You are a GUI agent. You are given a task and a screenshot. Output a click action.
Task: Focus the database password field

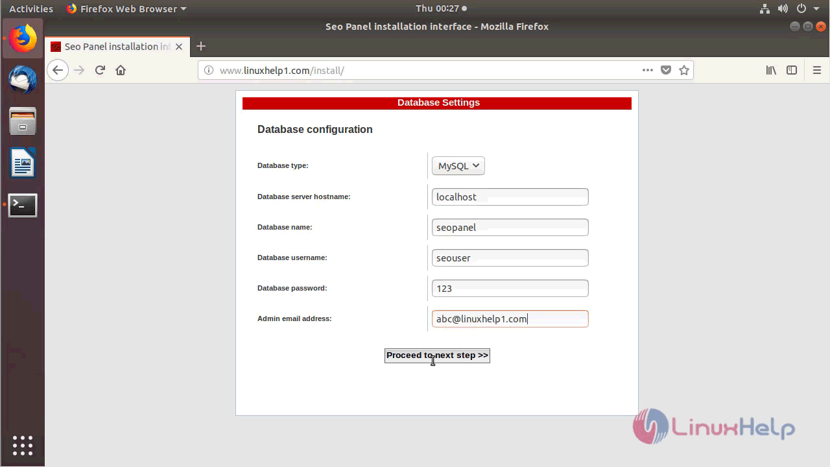[510, 288]
